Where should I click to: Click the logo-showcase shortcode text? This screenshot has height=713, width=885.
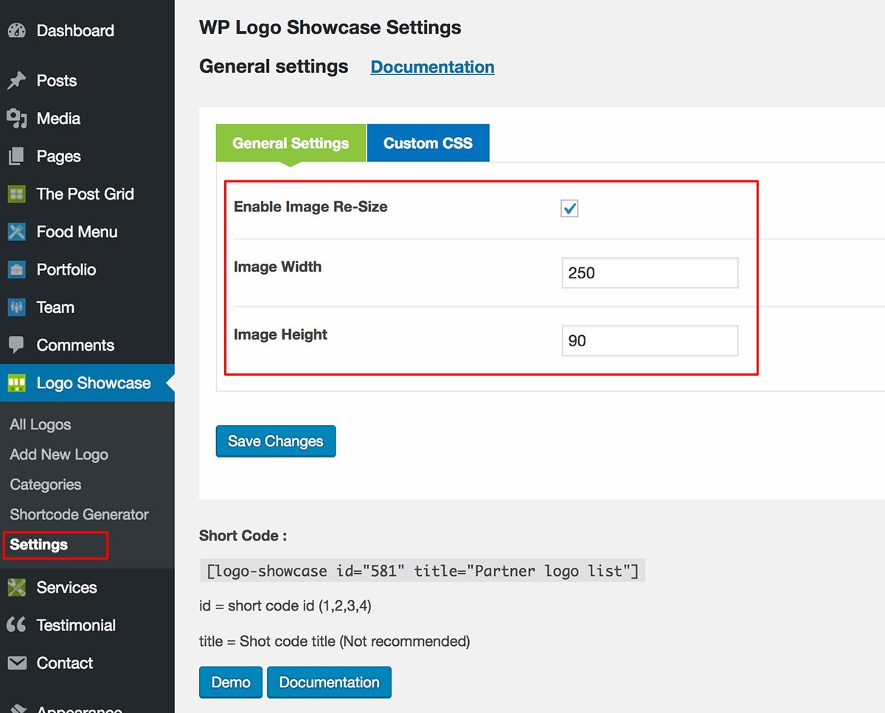point(423,571)
